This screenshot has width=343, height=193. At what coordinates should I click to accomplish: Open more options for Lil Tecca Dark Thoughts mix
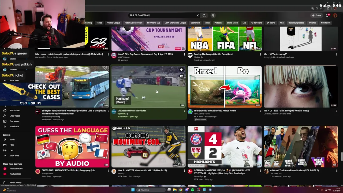[x=337, y=111]
